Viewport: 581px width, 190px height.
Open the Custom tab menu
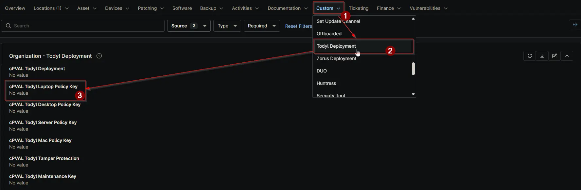pos(328,8)
